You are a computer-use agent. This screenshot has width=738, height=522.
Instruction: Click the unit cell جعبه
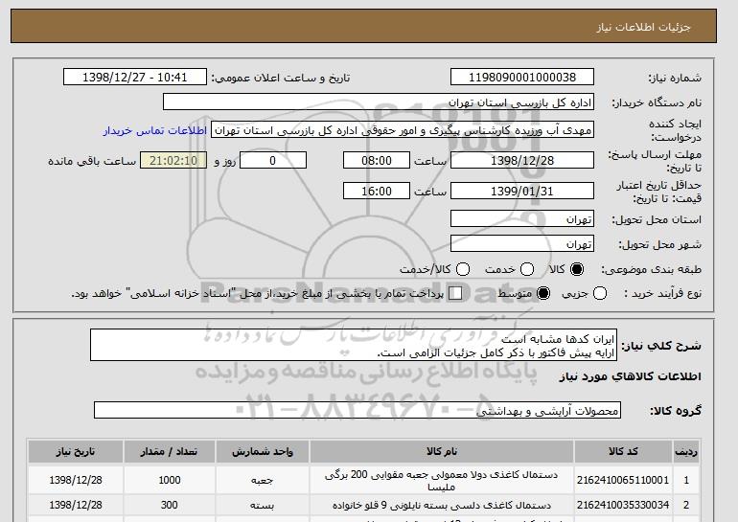point(263,480)
